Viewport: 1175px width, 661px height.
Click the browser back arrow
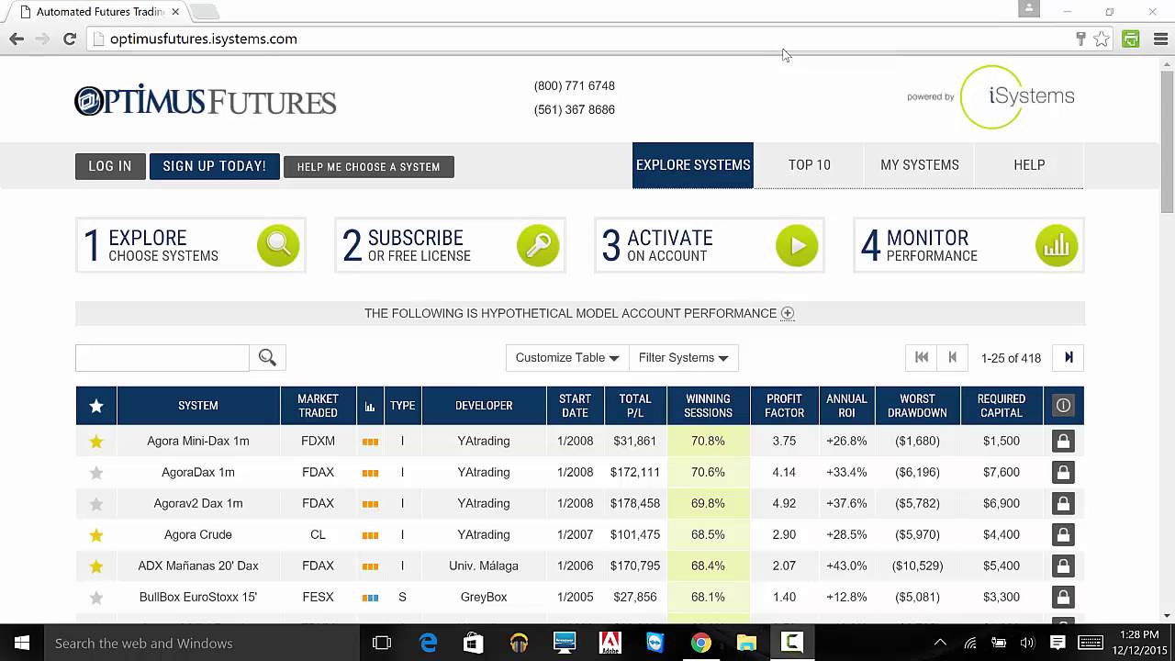(17, 39)
